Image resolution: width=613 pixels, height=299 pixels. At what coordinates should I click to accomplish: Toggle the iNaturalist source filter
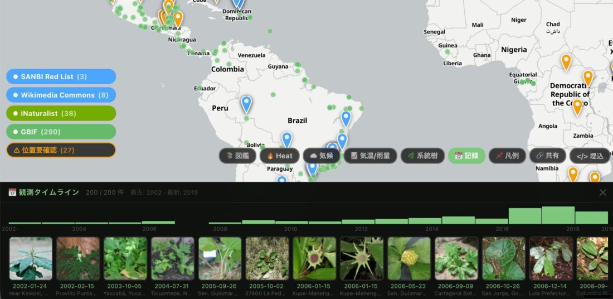pos(61,113)
